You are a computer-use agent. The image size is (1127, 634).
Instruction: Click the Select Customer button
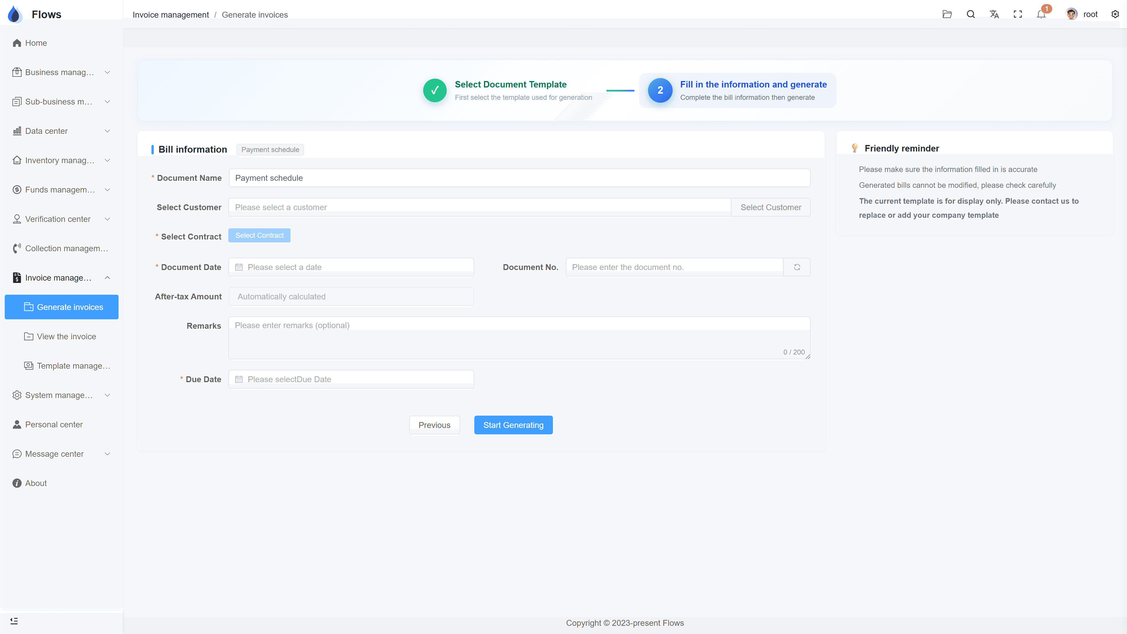[771, 207]
